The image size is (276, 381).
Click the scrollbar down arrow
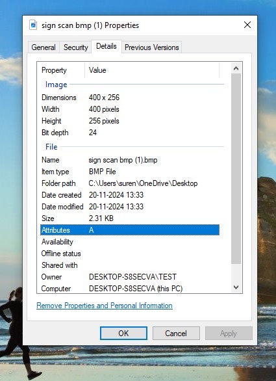(x=236, y=287)
